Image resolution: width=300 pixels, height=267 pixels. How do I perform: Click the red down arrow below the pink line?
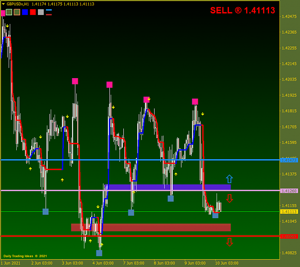pos(229,198)
